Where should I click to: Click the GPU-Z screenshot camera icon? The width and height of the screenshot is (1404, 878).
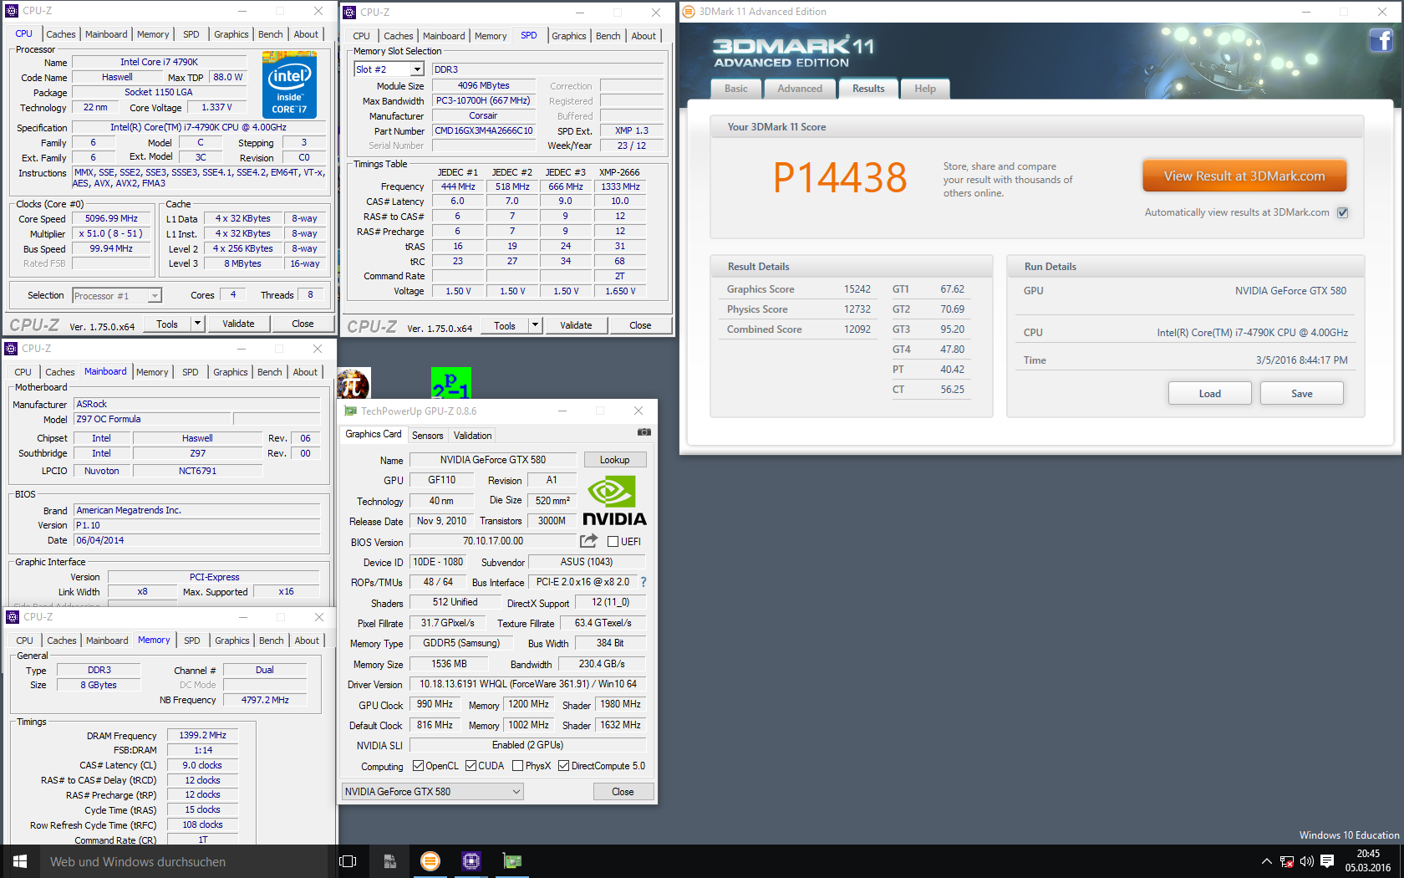pyautogui.click(x=643, y=432)
